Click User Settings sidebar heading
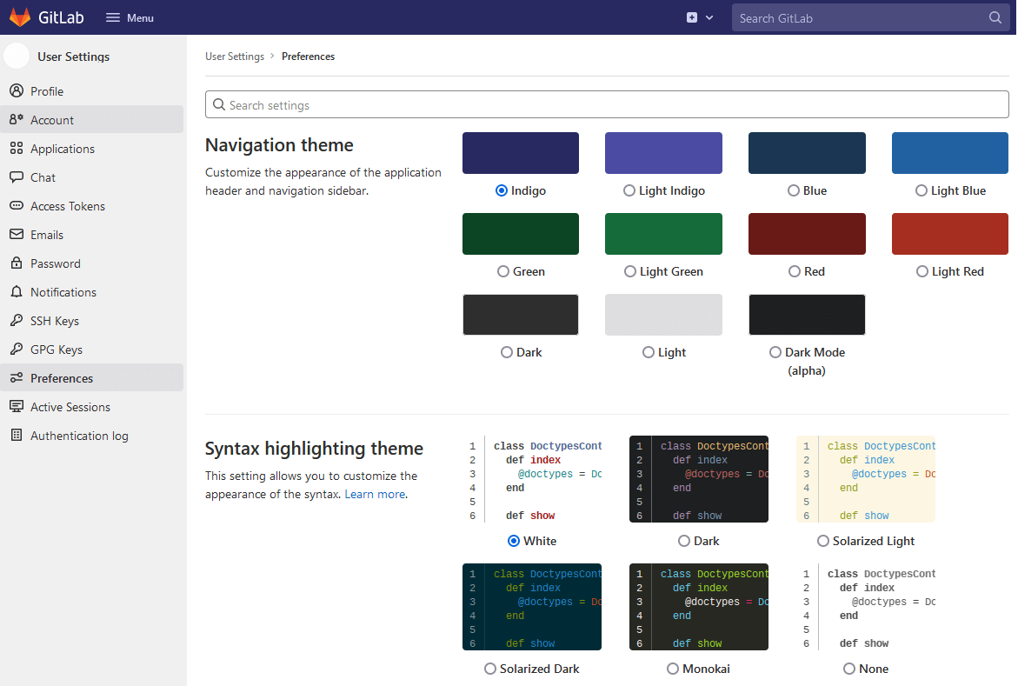This screenshot has width=1018, height=686. (73, 57)
